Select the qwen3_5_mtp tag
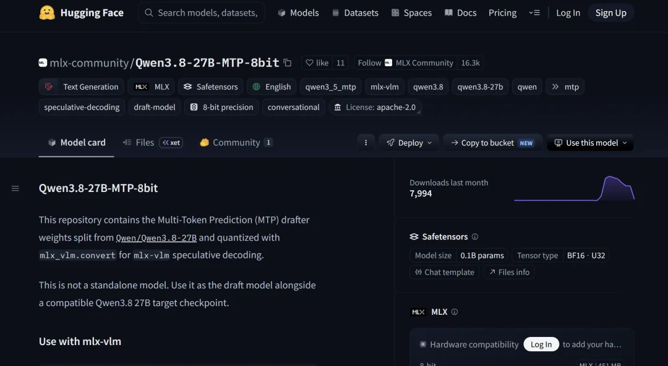668x366 pixels. (330, 87)
